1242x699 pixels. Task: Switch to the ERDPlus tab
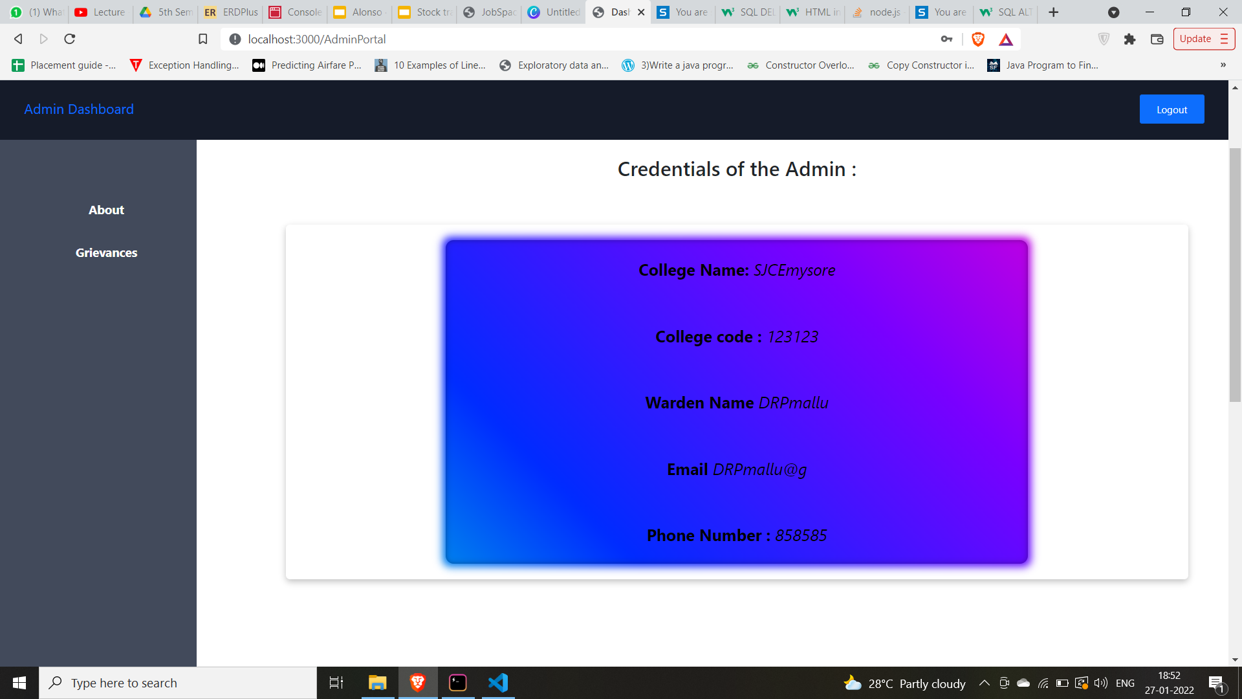pyautogui.click(x=231, y=12)
